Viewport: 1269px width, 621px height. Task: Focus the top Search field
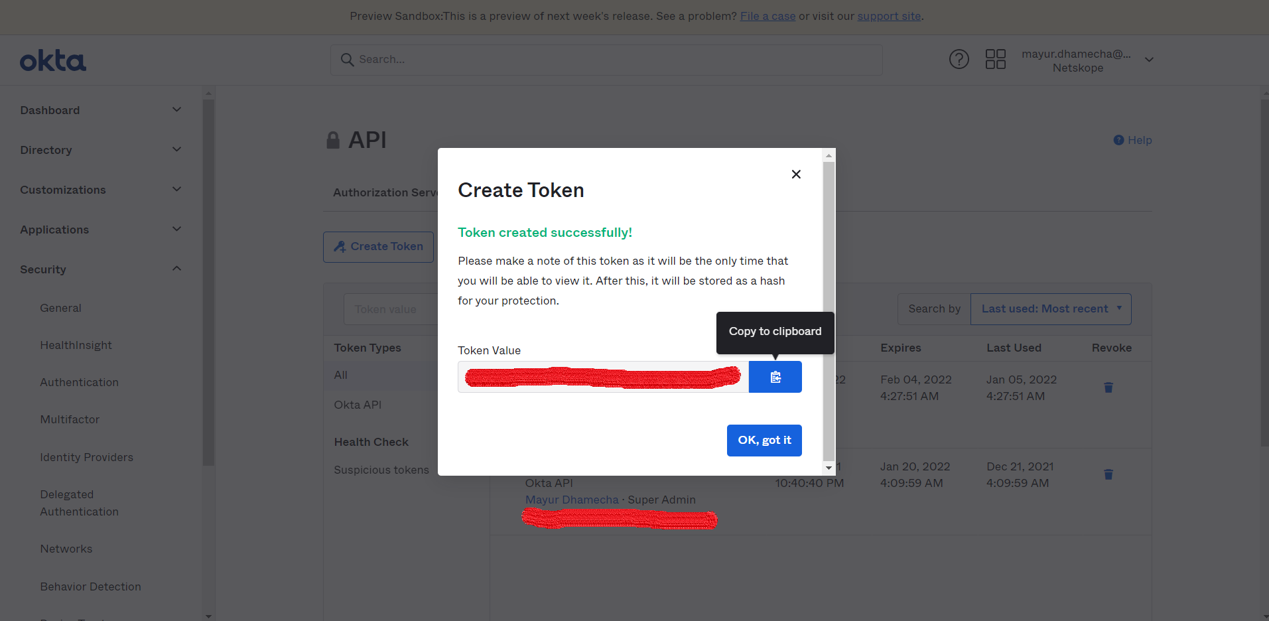coord(606,60)
